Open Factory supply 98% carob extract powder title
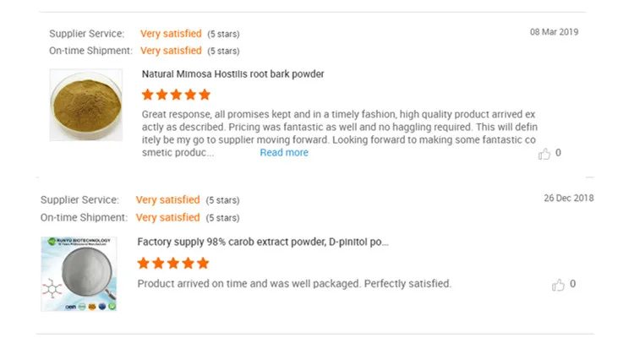Viewport: 634px width, 338px height. click(263, 242)
